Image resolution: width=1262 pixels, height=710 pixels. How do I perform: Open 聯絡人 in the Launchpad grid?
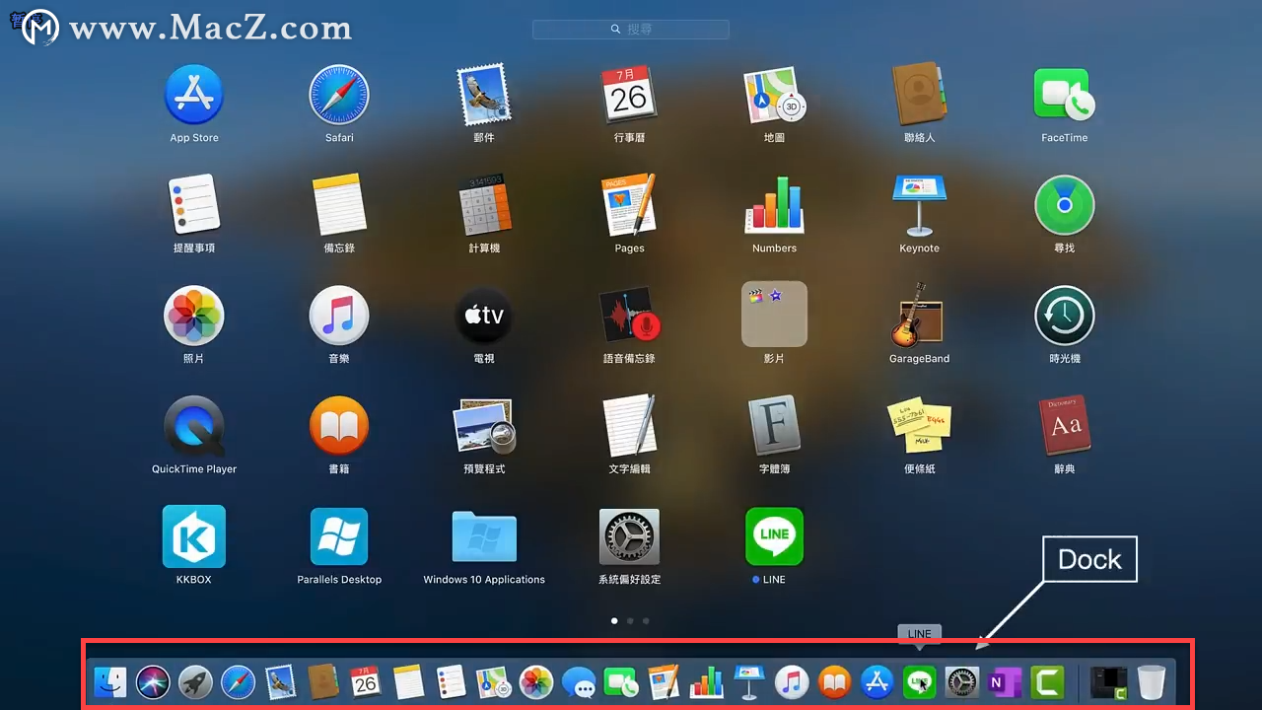919,96
